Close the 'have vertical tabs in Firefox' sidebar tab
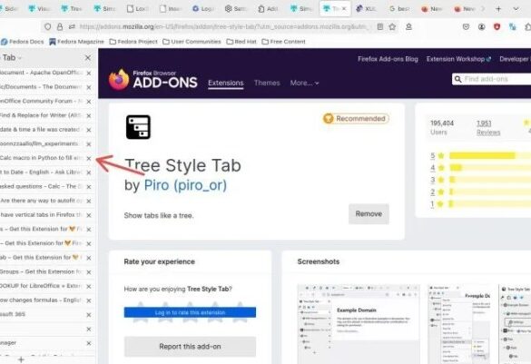This screenshot has width=531, height=364. coord(89,215)
